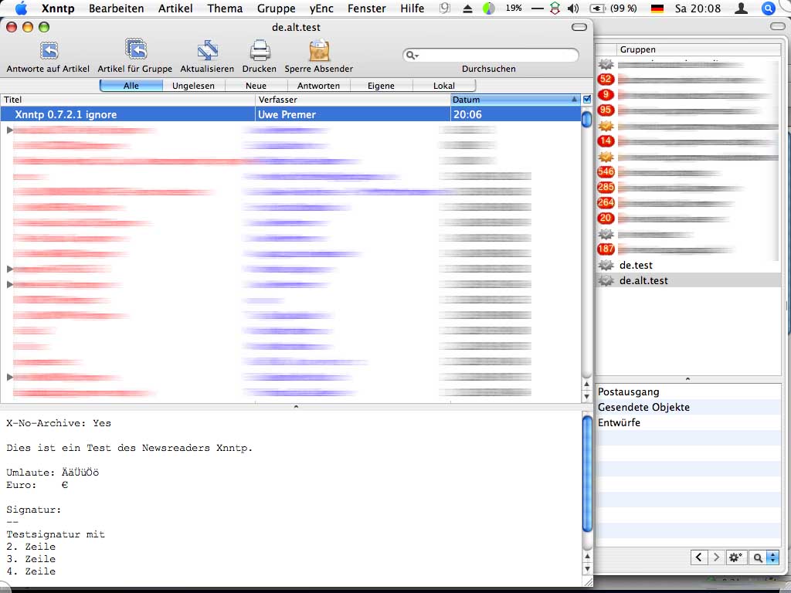Open the search field magnifier dropdown

coord(412,56)
